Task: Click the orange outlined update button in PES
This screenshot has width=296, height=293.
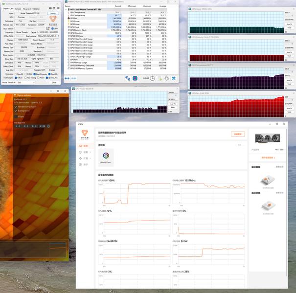Action: pos(238,134)
